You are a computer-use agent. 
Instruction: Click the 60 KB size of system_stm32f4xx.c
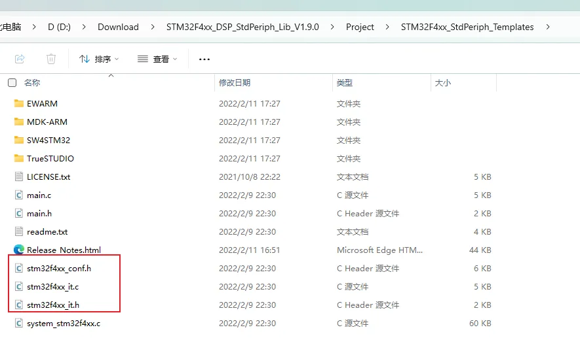[480, 324]
